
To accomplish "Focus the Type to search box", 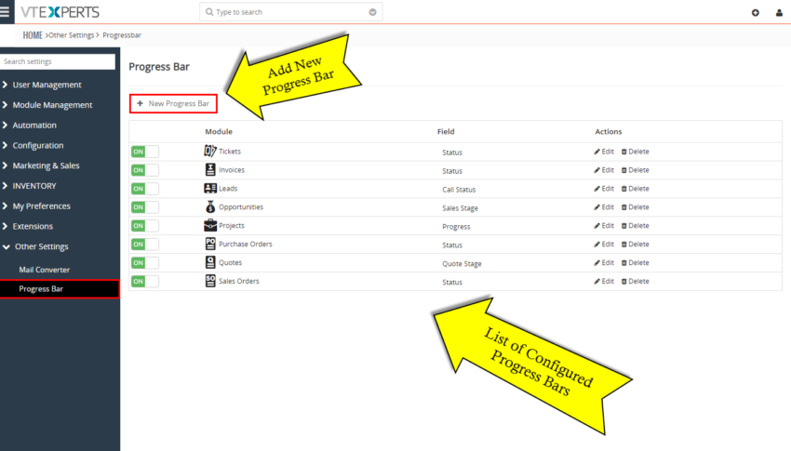I will coord(291,12).
